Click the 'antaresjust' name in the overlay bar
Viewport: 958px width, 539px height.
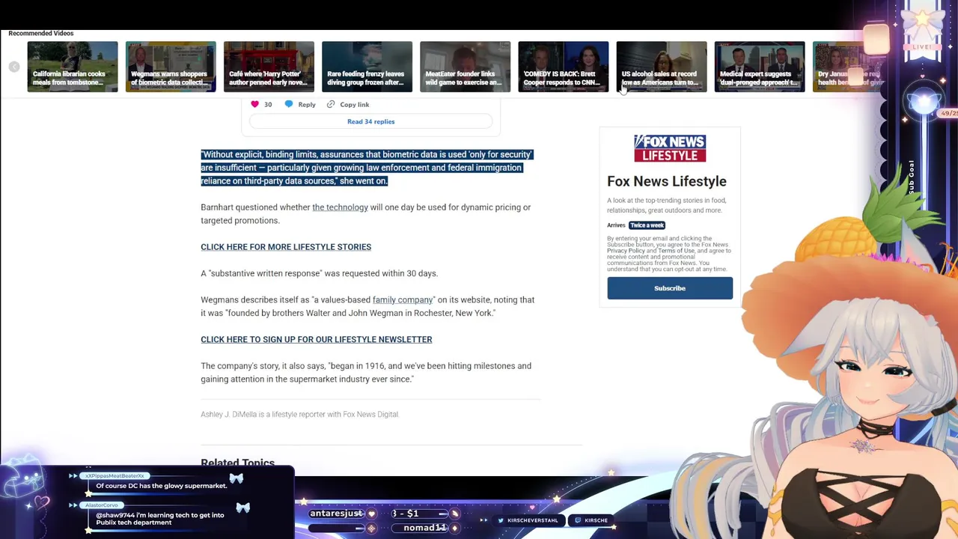pyautogui.click(x=336, y=514)
